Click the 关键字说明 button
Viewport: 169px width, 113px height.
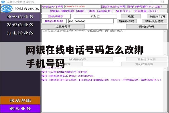pyautogui.click(x=157, y=16)
